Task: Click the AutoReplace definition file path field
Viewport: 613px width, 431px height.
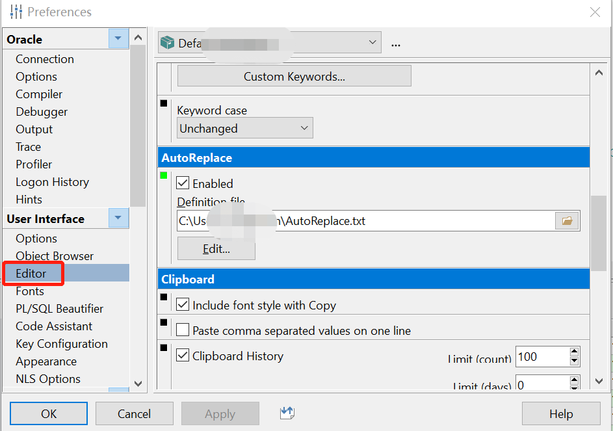Action: point(364,221)
